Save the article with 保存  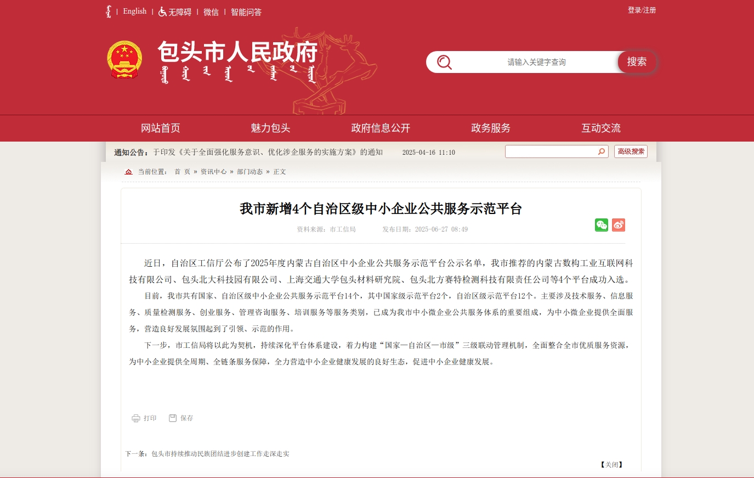pyautogui.click(x=181, y=418)
